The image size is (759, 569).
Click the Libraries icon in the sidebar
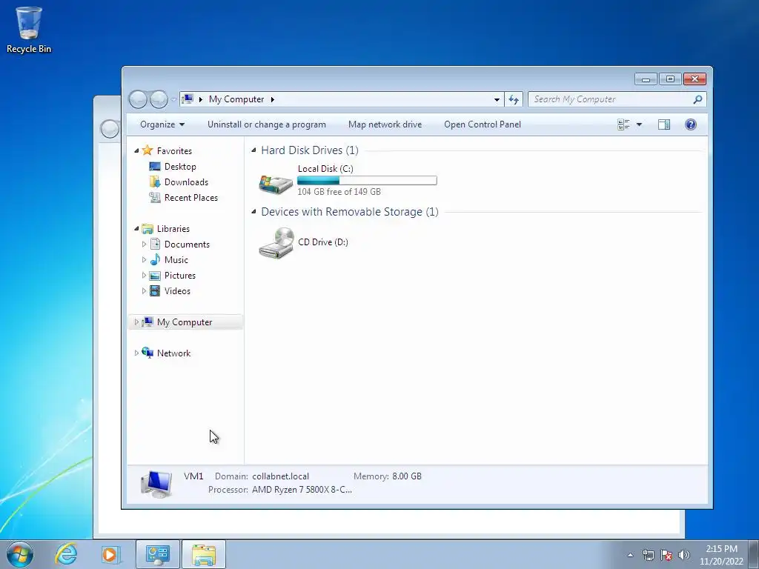148,228
